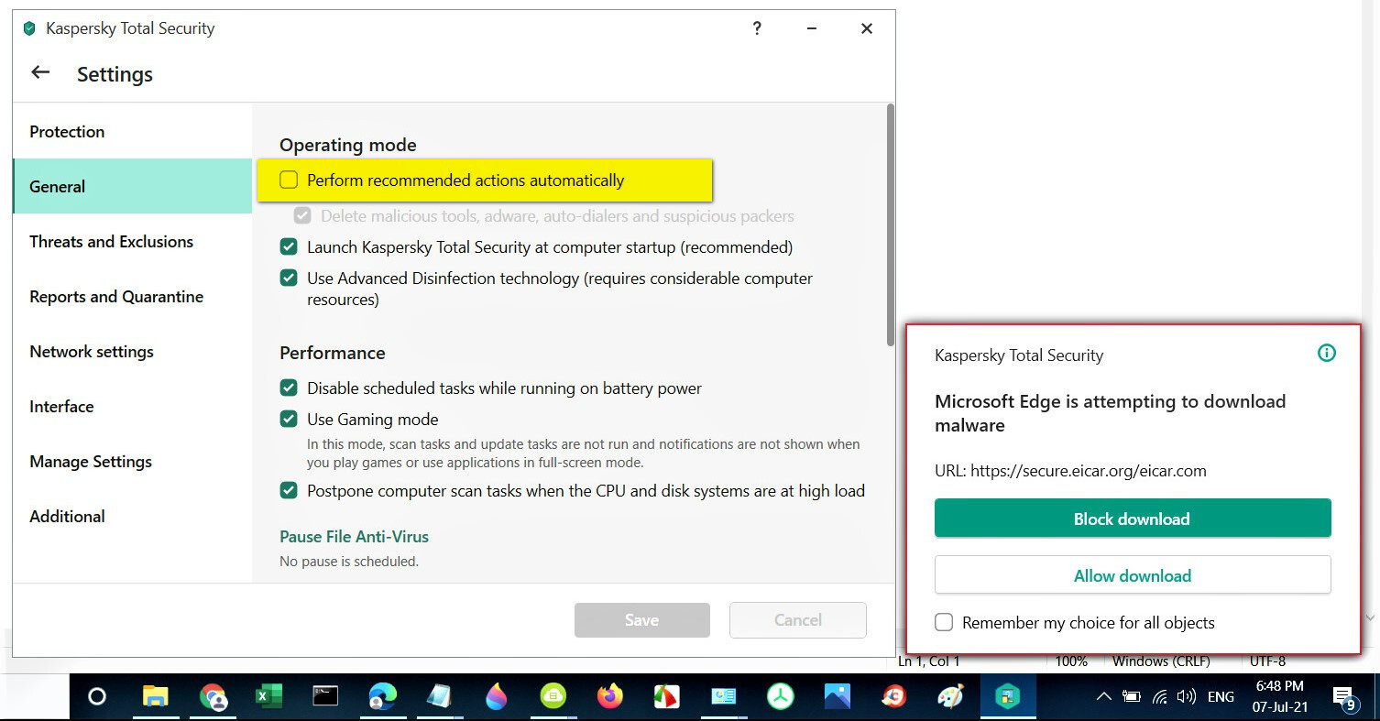Toggle the Delete malicious tools, adware checkbox
Image resolution: width=1380 pixels, height=721 pixels.
tap(302, 216)
